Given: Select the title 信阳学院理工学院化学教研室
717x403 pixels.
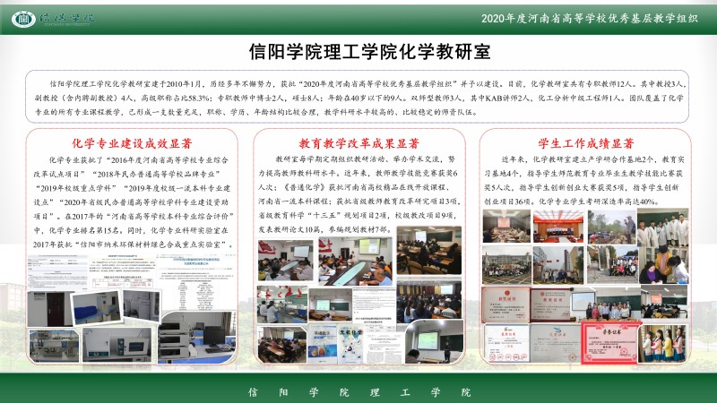Looking at the screenshot, I should (x=369, y=52).
